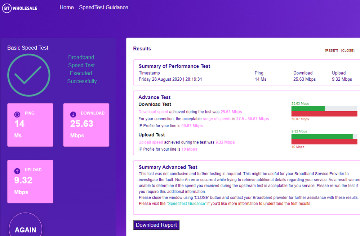Click the red 50.67 Mbps profile bar
Image resolution: width=360 pixels, height=236 pixels.
(x=324, y=114)
